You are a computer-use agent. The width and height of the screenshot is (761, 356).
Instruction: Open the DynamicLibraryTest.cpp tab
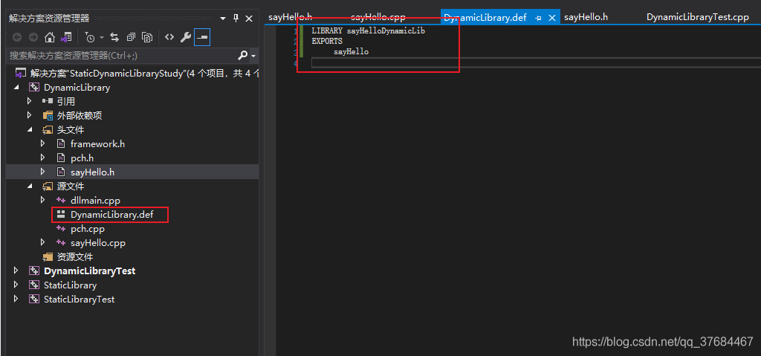coord(697,18)
